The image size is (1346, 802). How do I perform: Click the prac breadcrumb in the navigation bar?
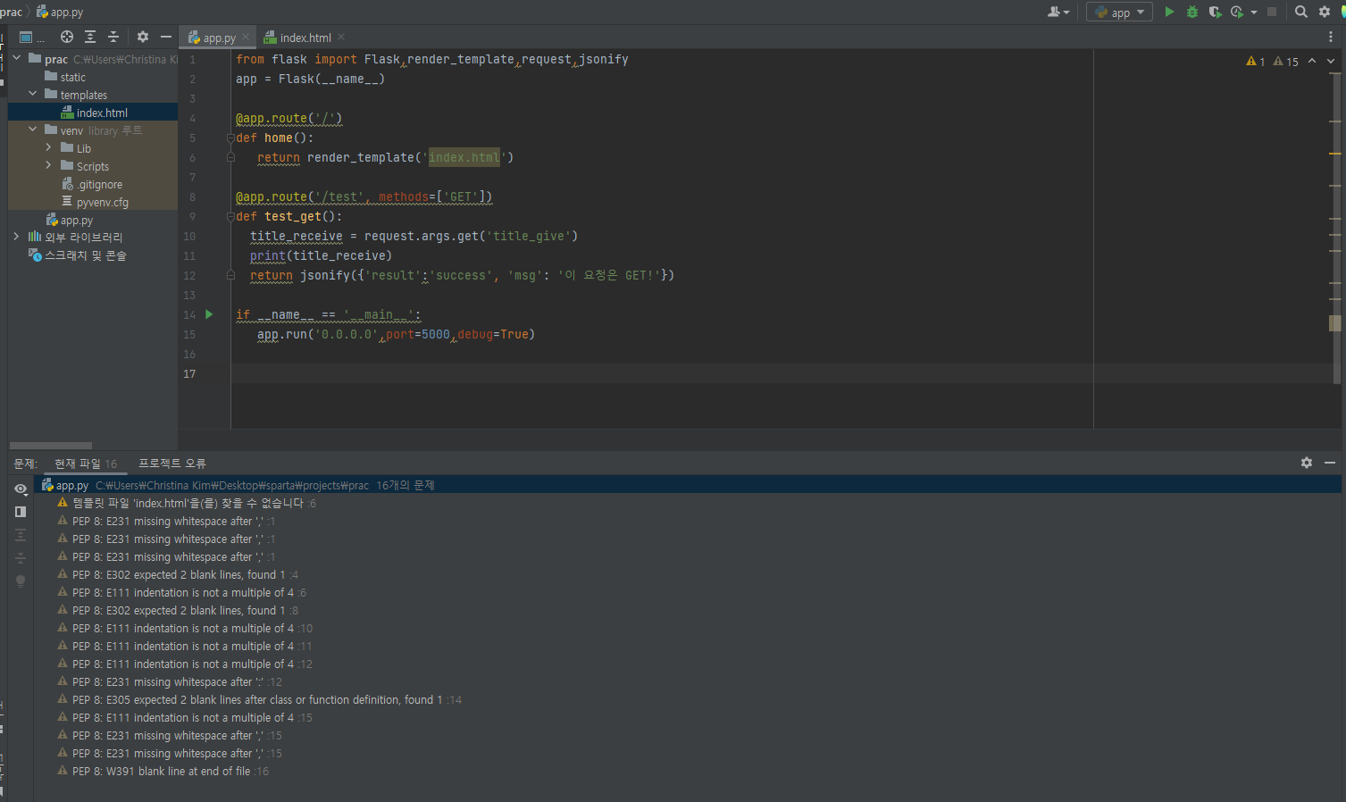[12, 12]
